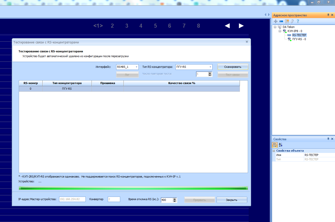
Task: Increase Время отклика RS value with stepper
Action: click(174, 199)
